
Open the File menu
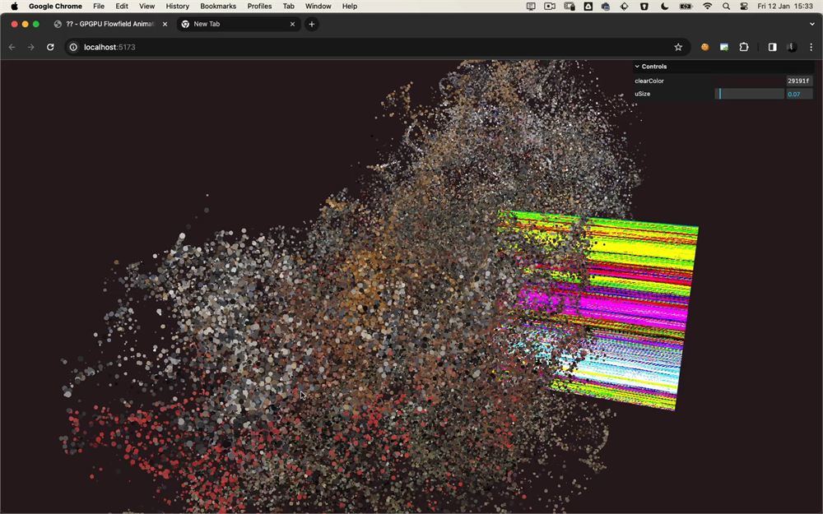(x=99, y=7)
